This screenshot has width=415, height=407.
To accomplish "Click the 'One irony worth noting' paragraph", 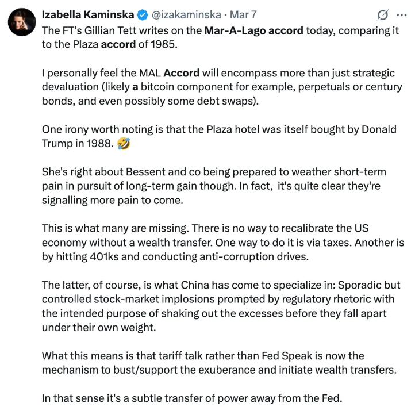I will point(219,137).
